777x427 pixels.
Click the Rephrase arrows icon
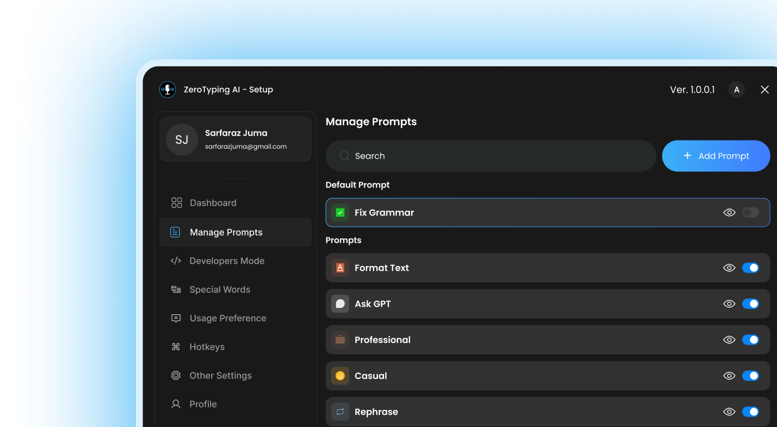coord(340,412)
